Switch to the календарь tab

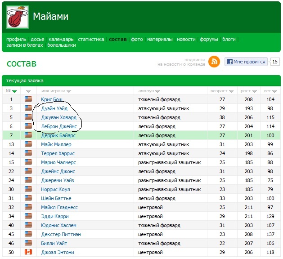click(61, 40)
